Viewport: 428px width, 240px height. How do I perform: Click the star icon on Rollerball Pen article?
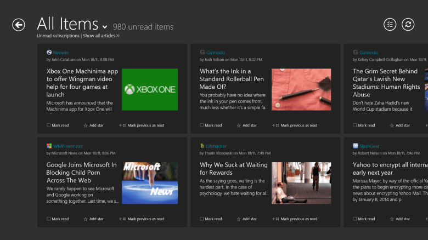pyautogui.click(x=239, y=125)
